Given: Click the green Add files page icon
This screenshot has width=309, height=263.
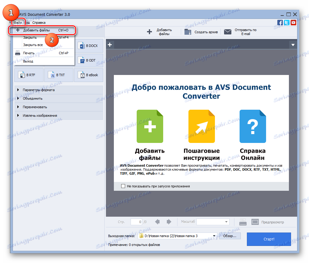Looking at the screenshot, I should click(x=150, y=126).
